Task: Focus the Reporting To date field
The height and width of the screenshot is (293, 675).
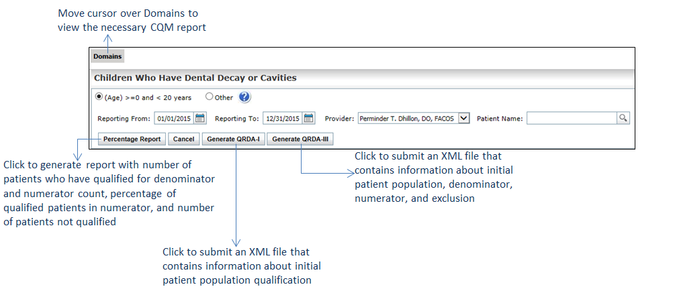Action: click(x=283, y=119)
